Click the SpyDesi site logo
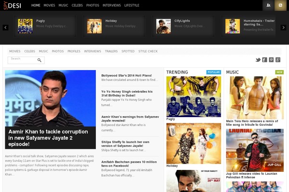This screenshot has width=289, height=192. pyautogui.click(x=13, y=5)
